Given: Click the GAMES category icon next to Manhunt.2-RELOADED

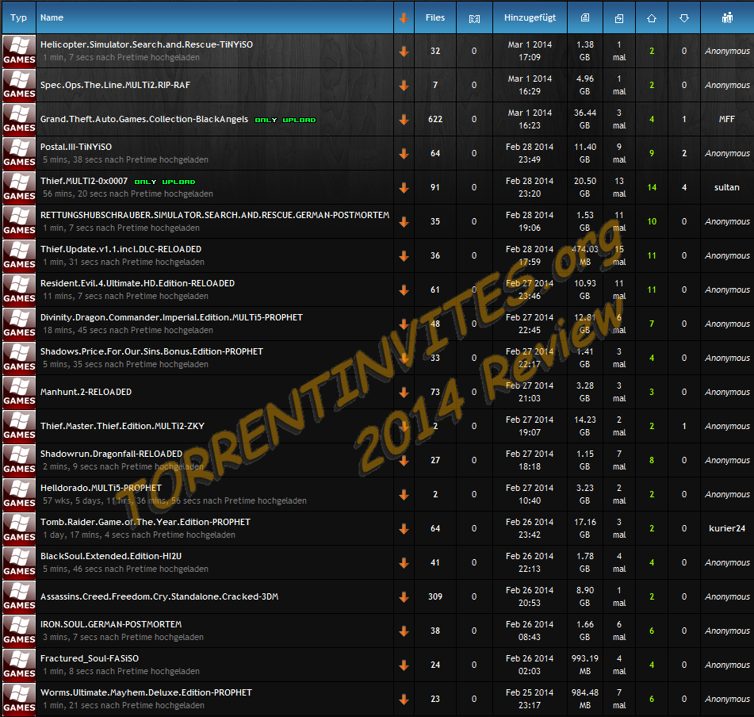Looking at the screenshot, I should click(x=19, y=393).
